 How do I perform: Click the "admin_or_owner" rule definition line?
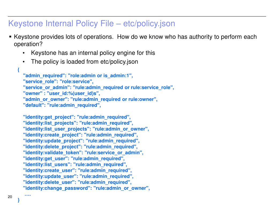pyautogui.click(x=90, y=99)
